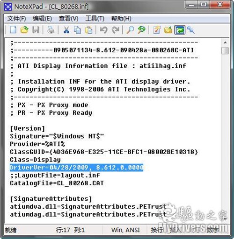234x239 pixels.
Task: Click the New document icon
Action: (x=13, y=30)
